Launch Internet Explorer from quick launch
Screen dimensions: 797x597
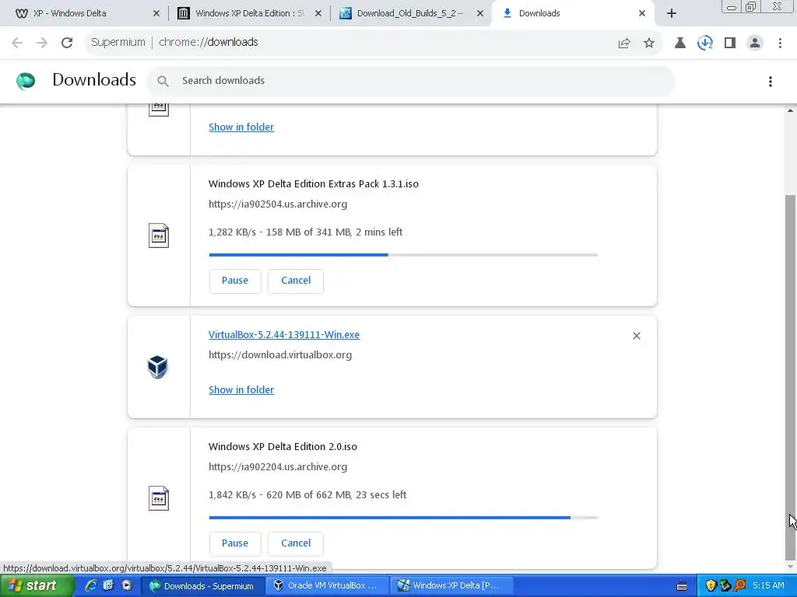click(x=92, y=586)
